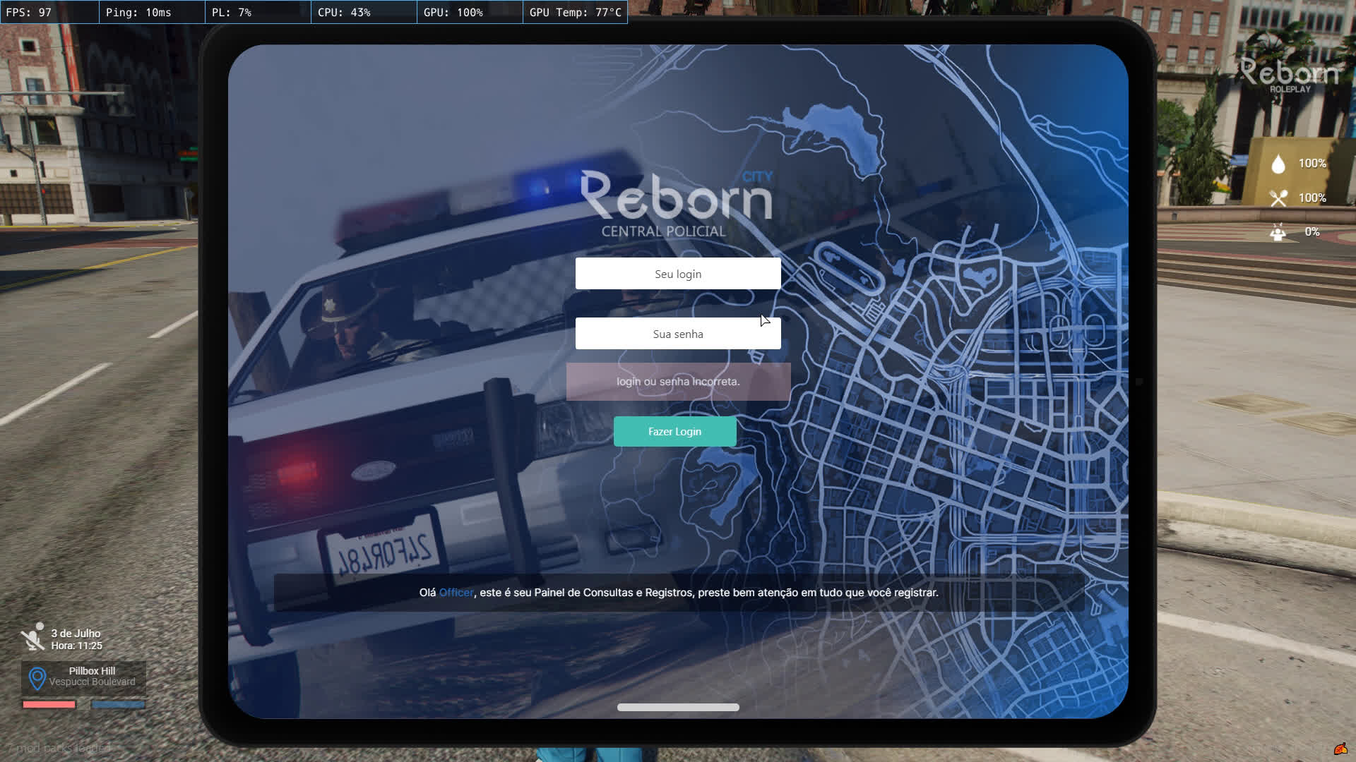
Task: Click the stress person icon at 0%
Action: pyautogui.click(x=1278, y=232)
